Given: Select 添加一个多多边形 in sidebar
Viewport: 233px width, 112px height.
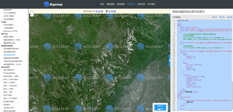Looking at the screenshot, I should pos(10,86).
